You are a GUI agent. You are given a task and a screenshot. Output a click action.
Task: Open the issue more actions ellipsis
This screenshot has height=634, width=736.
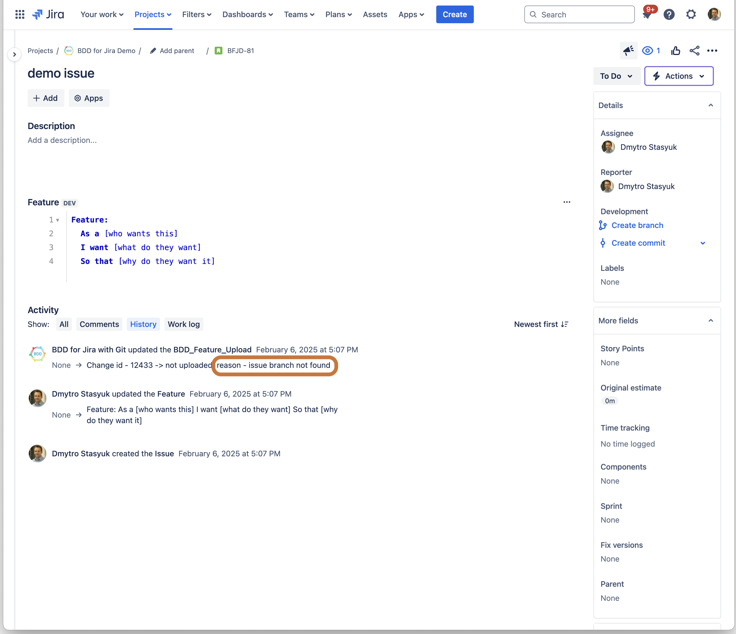point(712,51)
